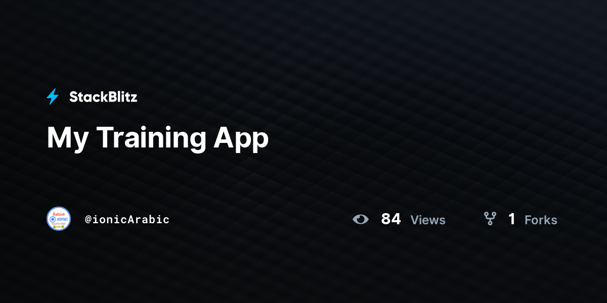Visit the @ionicArabic username link
Image resolution: width=607 pixels, height=303 pixels.
coord(127,220)
